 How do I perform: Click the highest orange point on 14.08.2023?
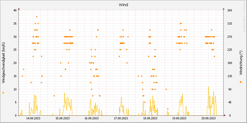pos(37,17)
